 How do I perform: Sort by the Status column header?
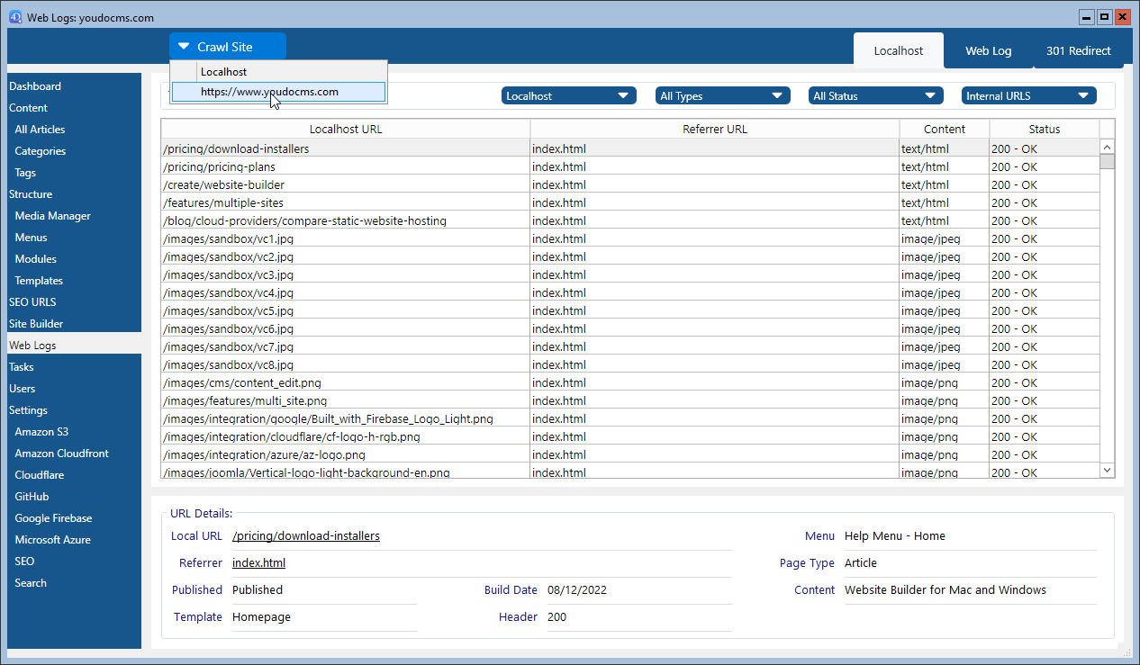(1044, 129)
